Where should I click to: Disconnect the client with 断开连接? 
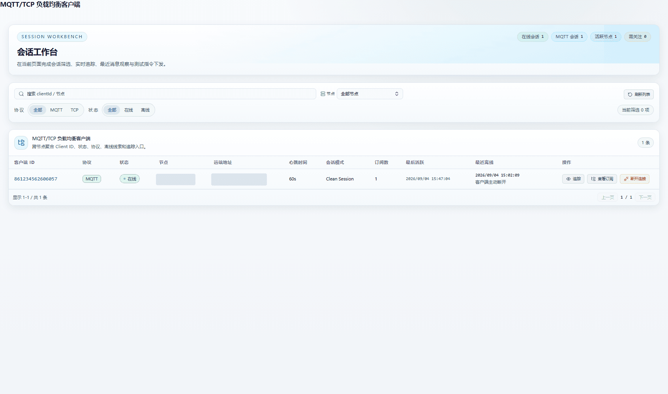pos(635,179)
